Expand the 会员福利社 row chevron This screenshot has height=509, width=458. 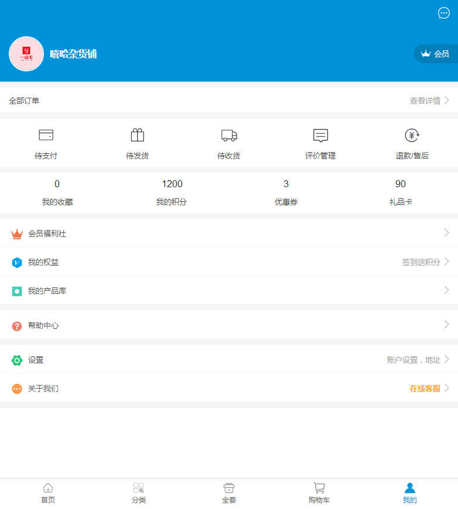point(446,233)
